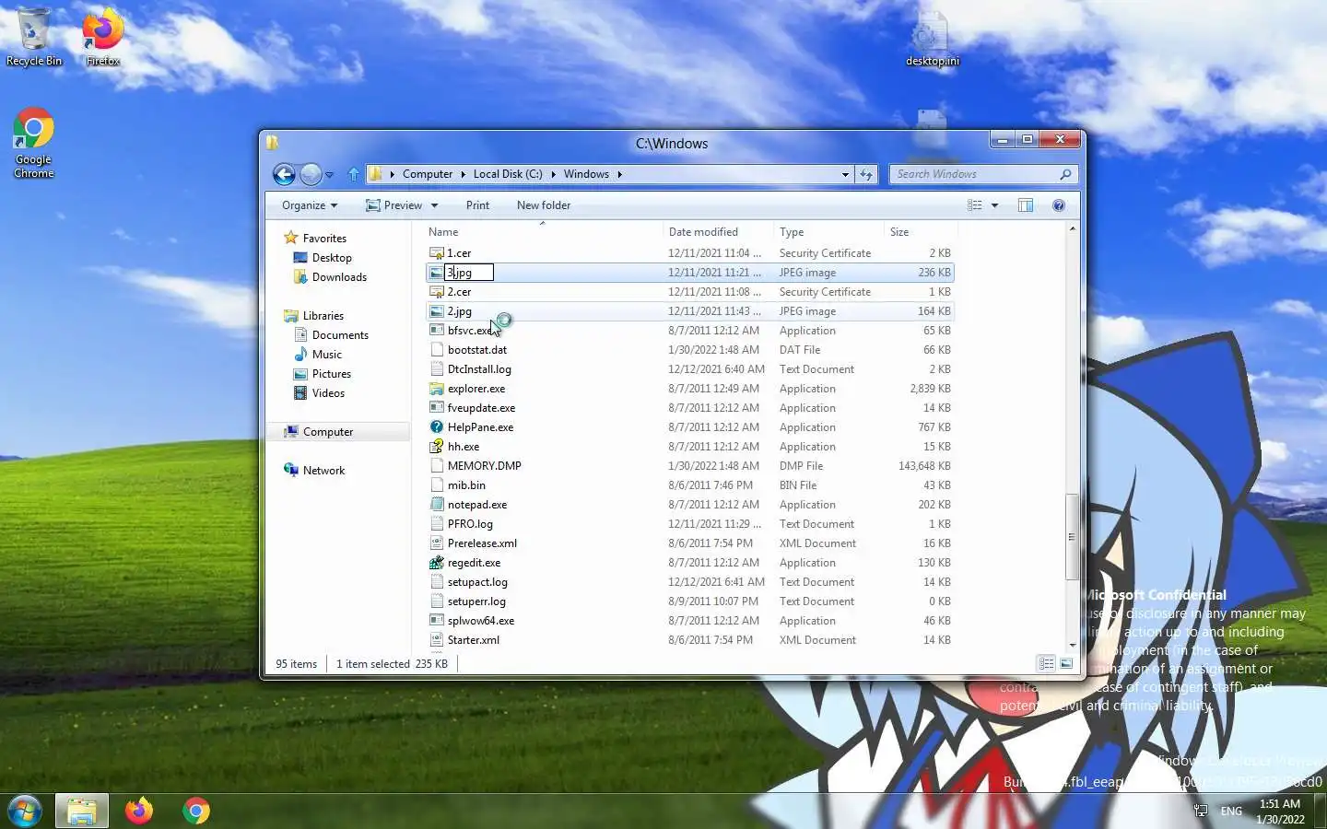Click the network tray icon

pyautogui.click(x=1201, y=811)
